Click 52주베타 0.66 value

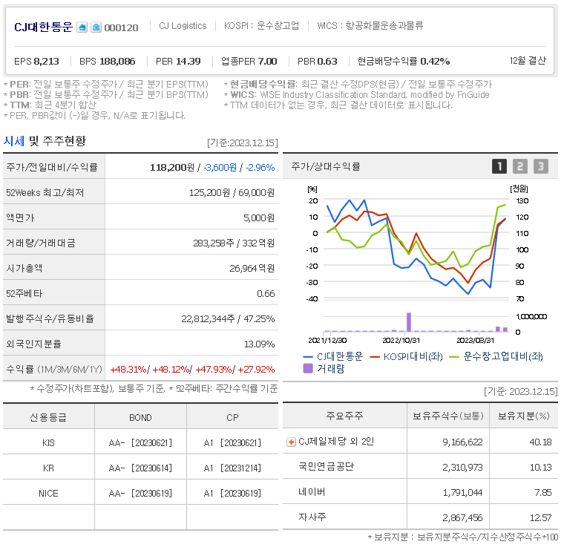(266, 294)
